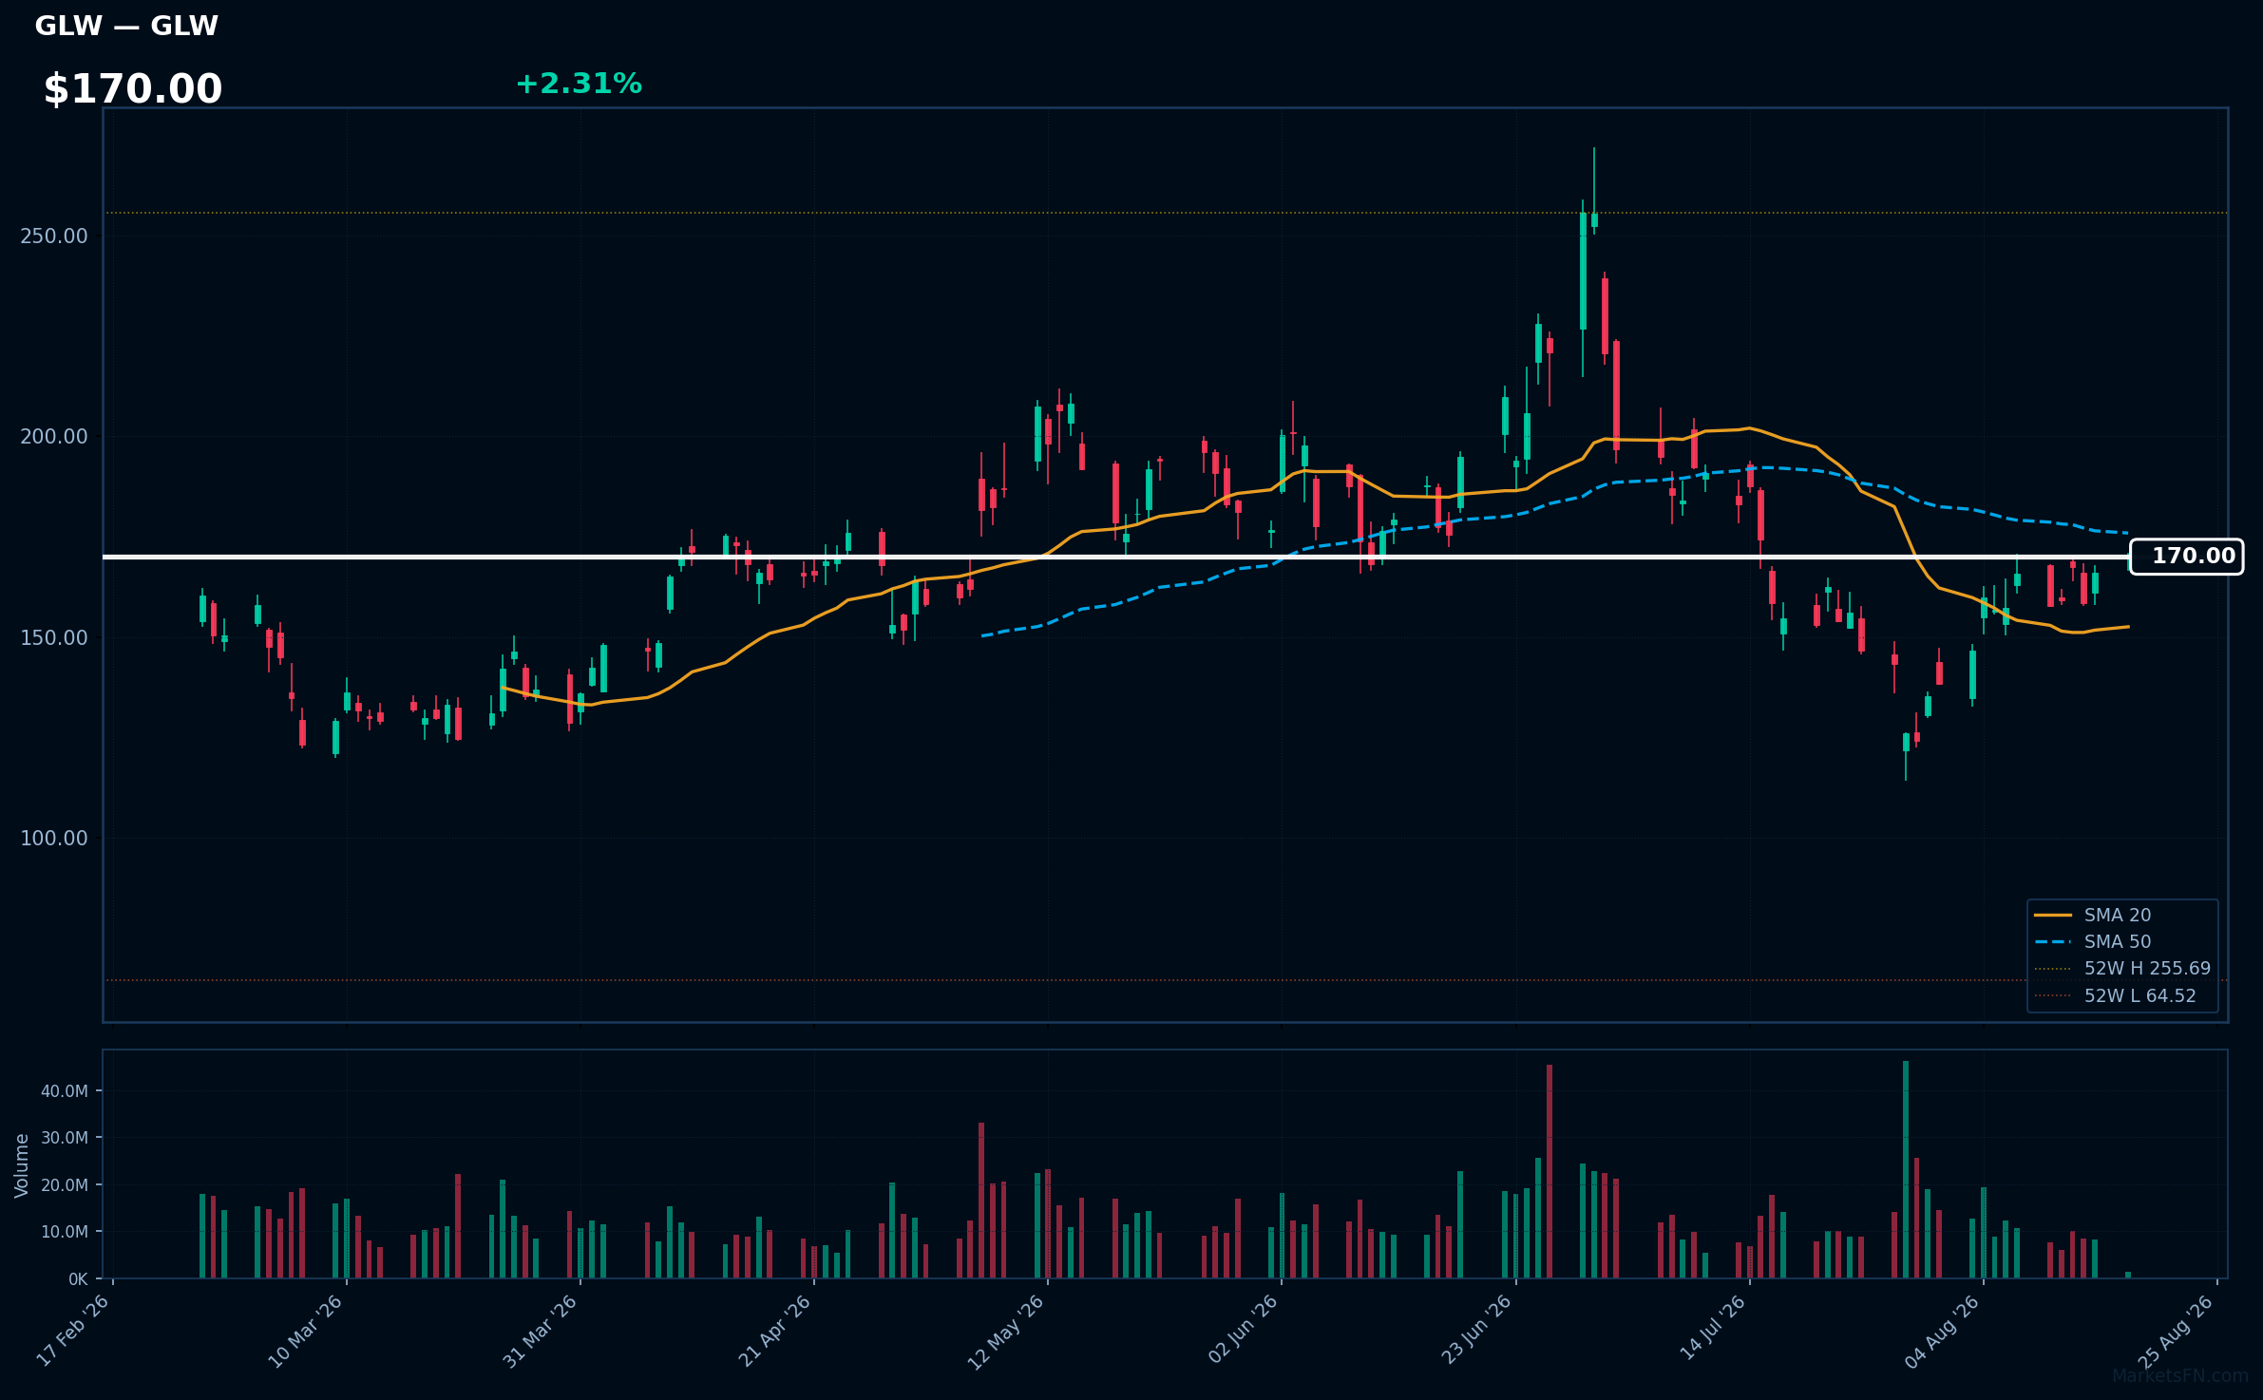Viewport: 2263px width, 1400px height.
Task: Click the 200.00 price axis label
Action: coord(54,437)
